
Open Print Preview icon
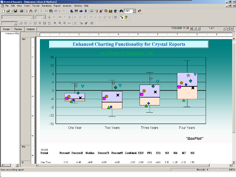[26, 11]
